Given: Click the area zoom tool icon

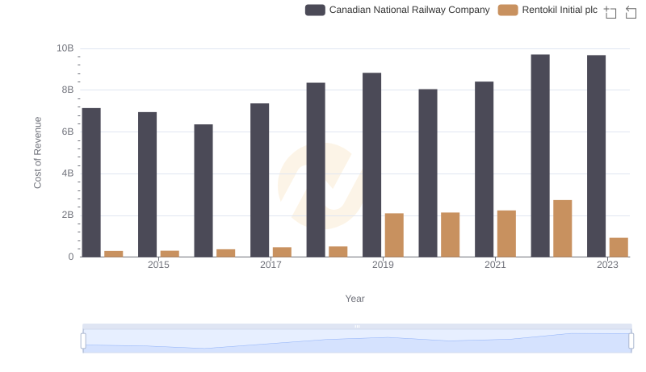Looking at the screenshot, I should 610,12.
